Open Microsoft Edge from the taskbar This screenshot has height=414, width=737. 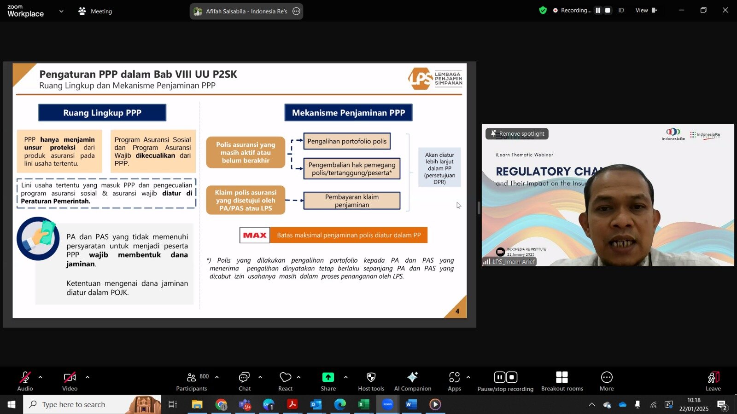pyautogui.click(x=340, y=404)
